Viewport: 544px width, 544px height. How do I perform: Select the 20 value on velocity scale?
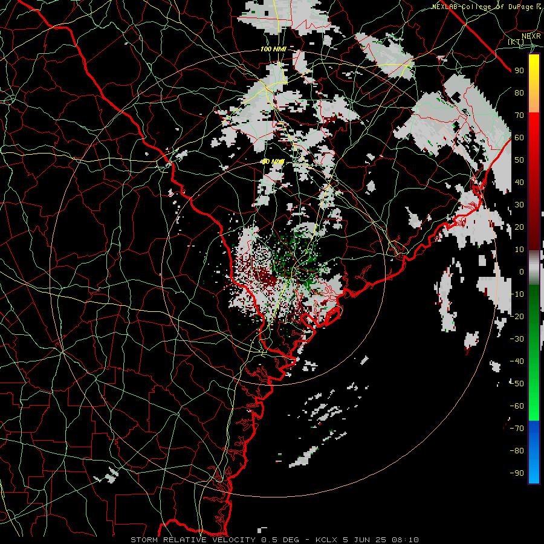[519, 227]
